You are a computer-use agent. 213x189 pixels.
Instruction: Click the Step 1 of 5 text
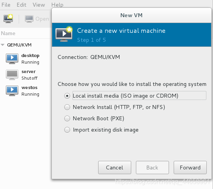[92, 40]
